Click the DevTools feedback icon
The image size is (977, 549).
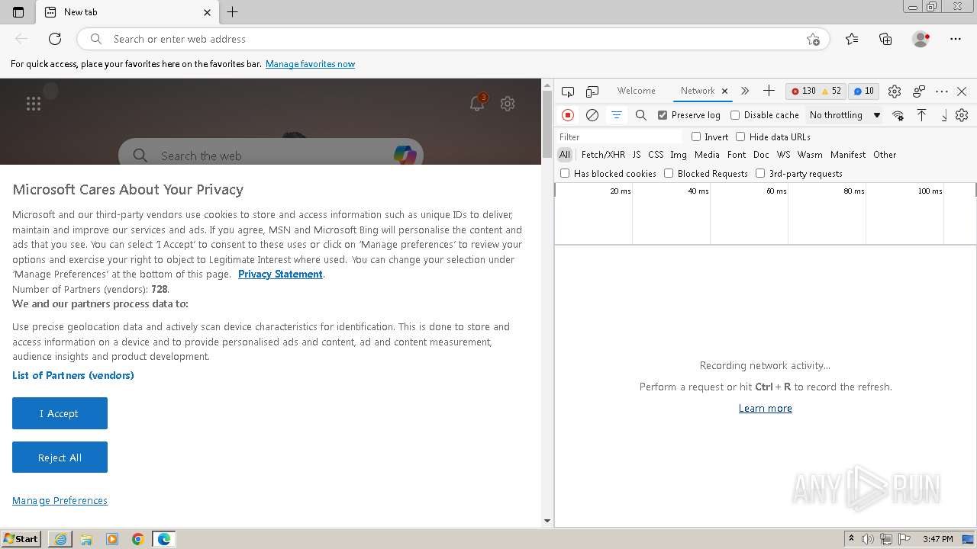pyautogui.click(x=919, y=91)
